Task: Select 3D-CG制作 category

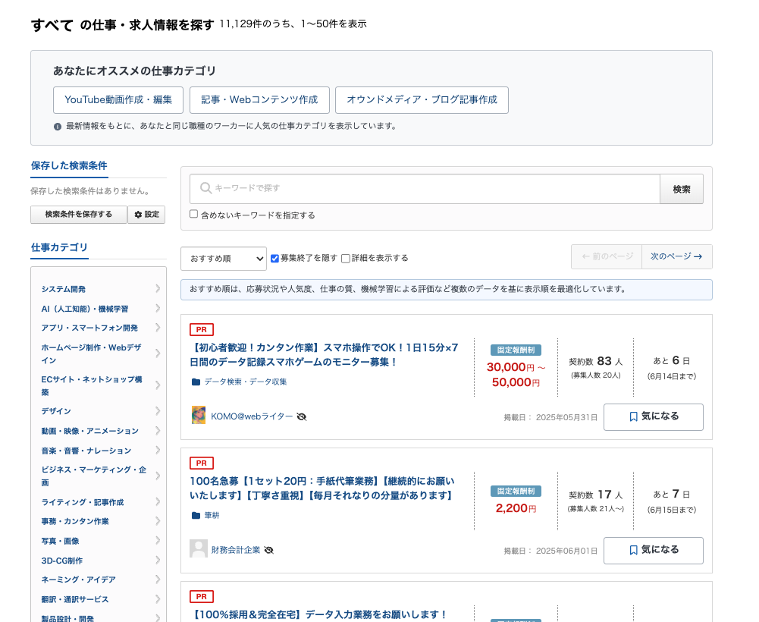Action: [62, 561]
